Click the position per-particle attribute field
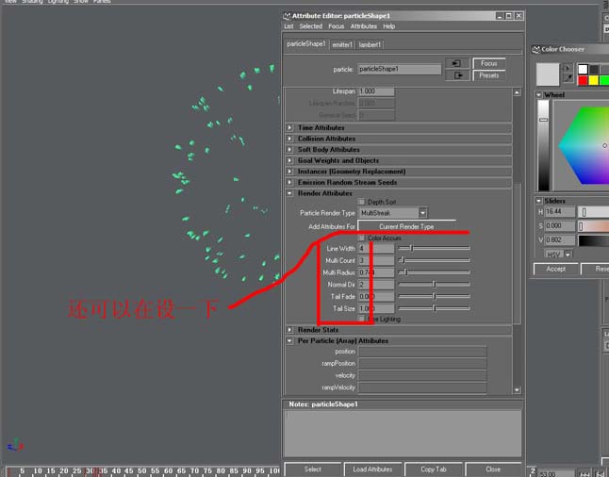 (422, 351)
